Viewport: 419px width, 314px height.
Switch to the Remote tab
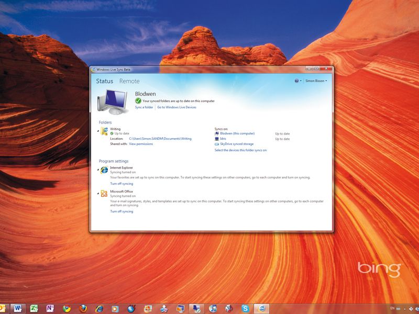point(129,82)
